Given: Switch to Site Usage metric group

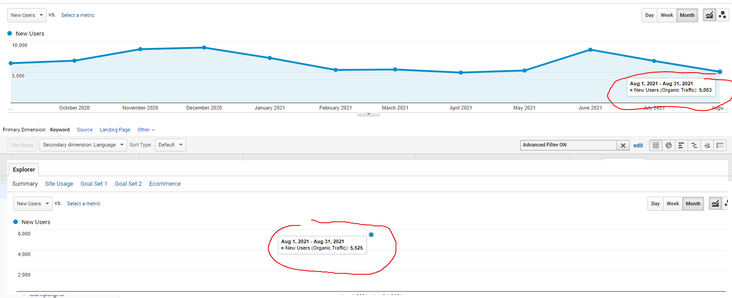Looking at the screenshot, I should pos(59,184).
